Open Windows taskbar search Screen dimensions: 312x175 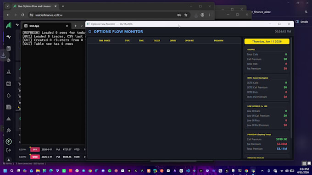tap(12, 170)
